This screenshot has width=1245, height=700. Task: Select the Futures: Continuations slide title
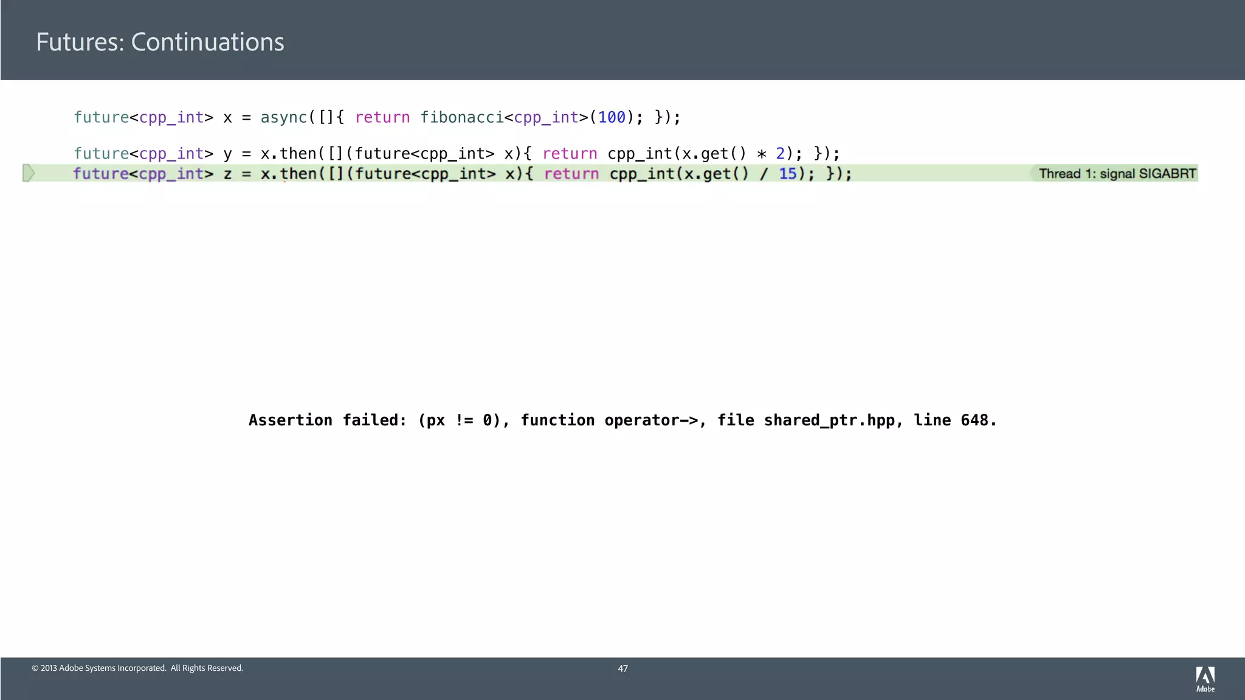160,42
